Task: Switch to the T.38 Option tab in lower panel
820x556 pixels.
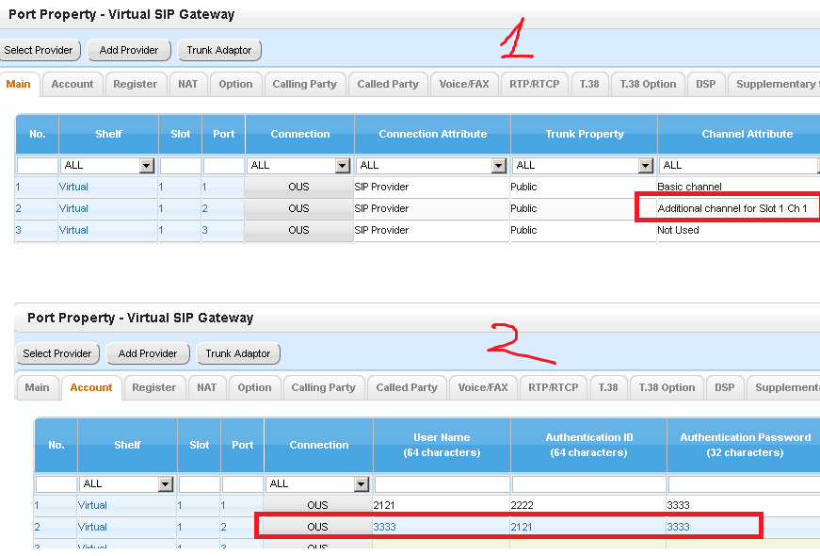Action: 667,388
